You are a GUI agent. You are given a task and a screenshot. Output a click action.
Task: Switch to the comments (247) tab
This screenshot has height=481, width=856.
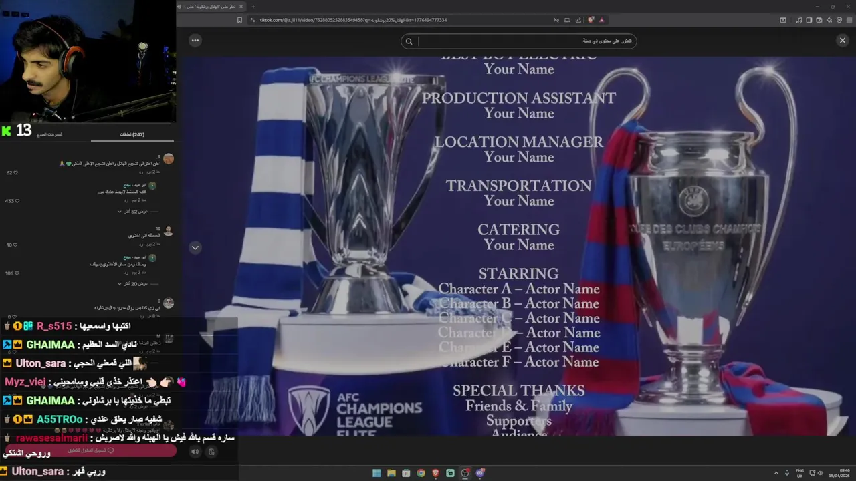click(x=132, y=134)
